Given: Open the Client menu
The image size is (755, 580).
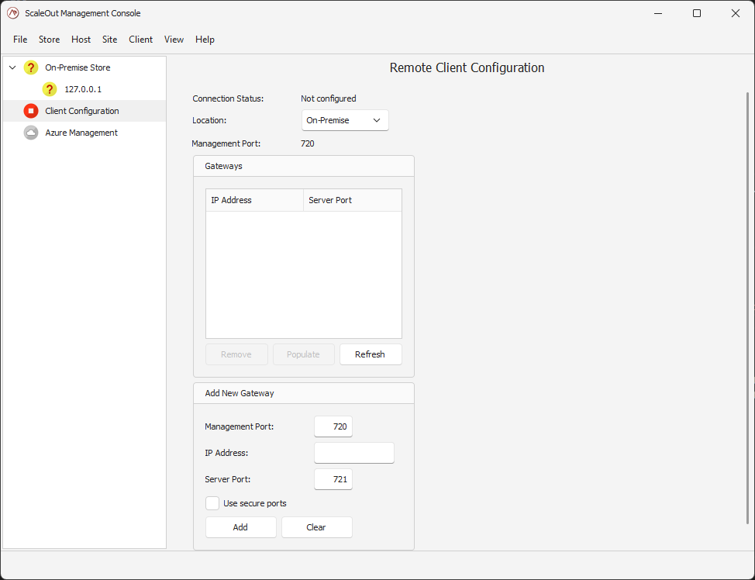Looking at the screenshot, I should (x=140, y=40).
